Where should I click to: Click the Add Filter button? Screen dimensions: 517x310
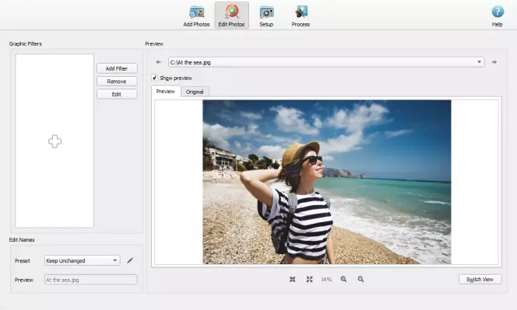coord(117,68)
